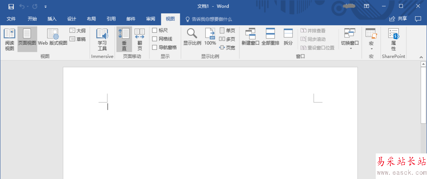
Task: Switch to the 插入 Insert tab
Action: (x=52, y=19)
